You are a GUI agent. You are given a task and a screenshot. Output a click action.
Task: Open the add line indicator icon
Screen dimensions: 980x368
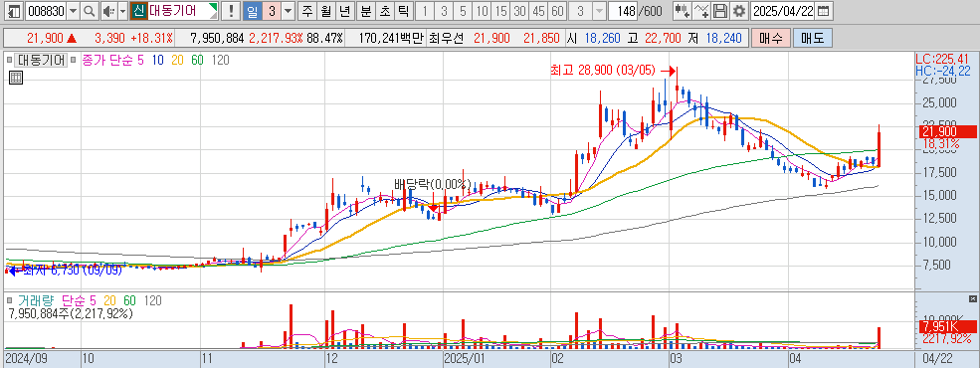click(x=702, y=11)
